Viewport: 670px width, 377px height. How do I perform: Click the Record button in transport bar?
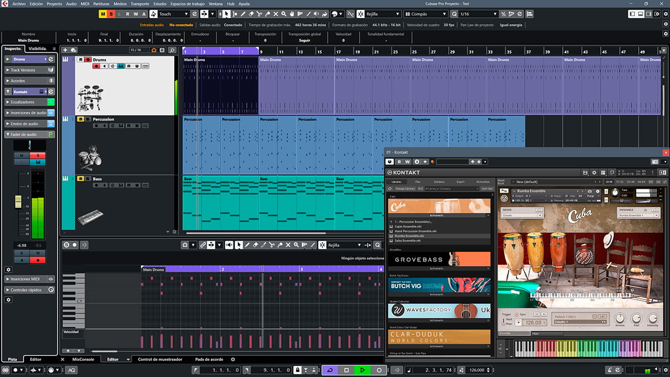tap(379, 370)
